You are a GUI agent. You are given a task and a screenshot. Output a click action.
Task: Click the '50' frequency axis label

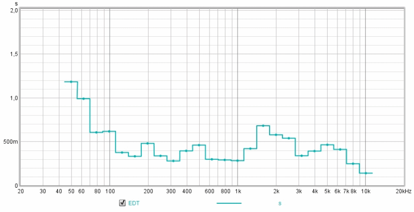71,191
